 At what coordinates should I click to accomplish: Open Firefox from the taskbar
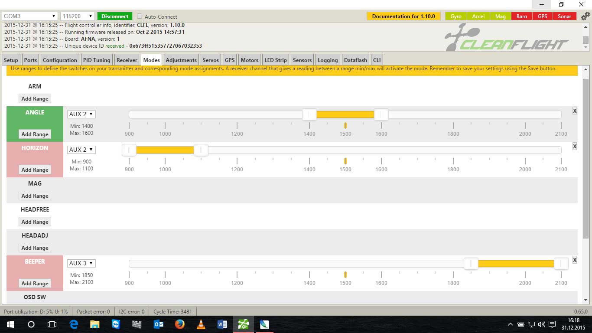click(180, 324)
